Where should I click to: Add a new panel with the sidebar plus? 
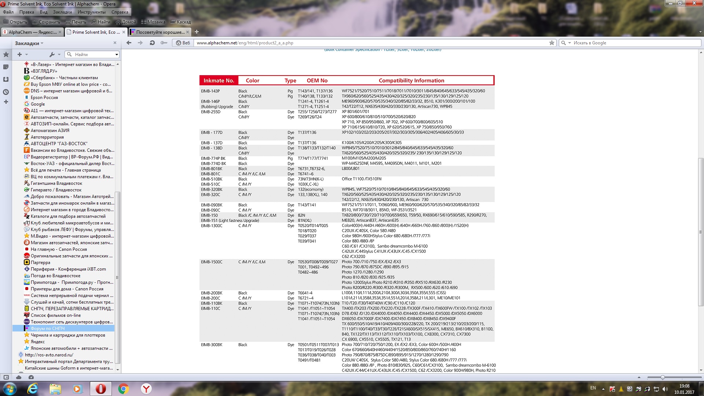point(6,102)
